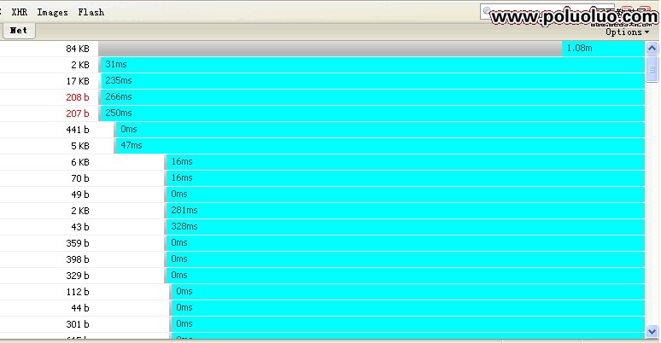Switch to the Net panel tab
The height and width of the screenshot is (343, 661).
click(18, 30)
